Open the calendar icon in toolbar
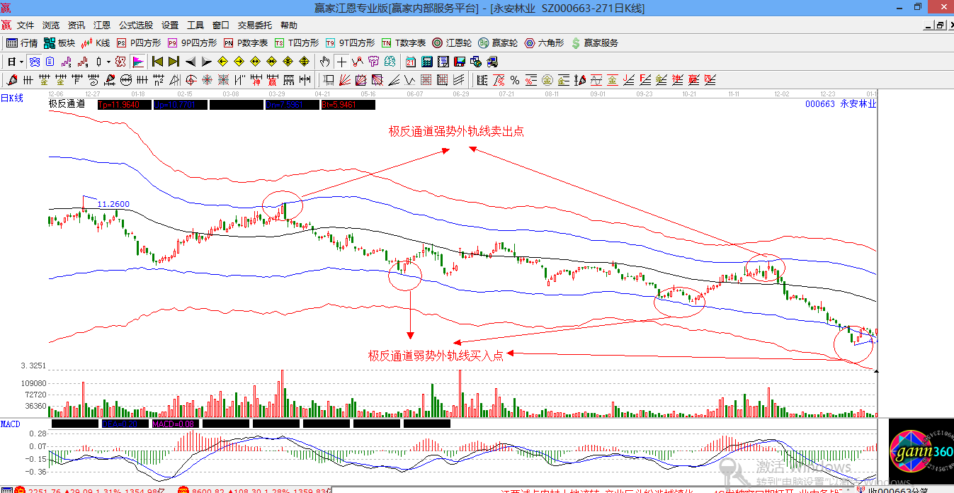The height and width of the screenshot is (493, 954). [x=411, y=62]
